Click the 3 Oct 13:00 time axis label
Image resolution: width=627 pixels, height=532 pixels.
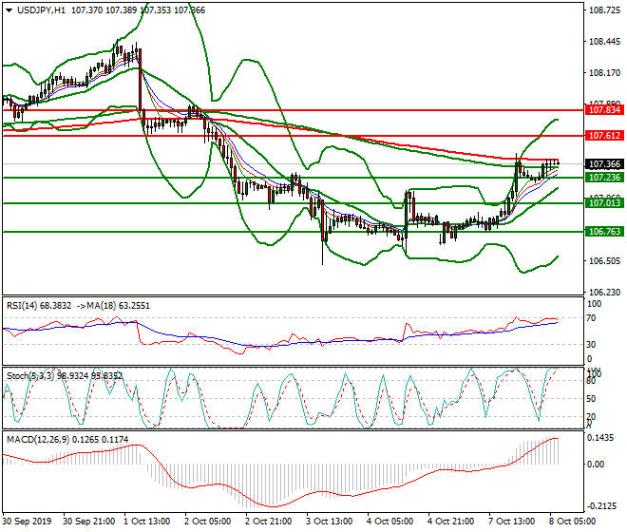pyautogui.click(x=331, y=522)
